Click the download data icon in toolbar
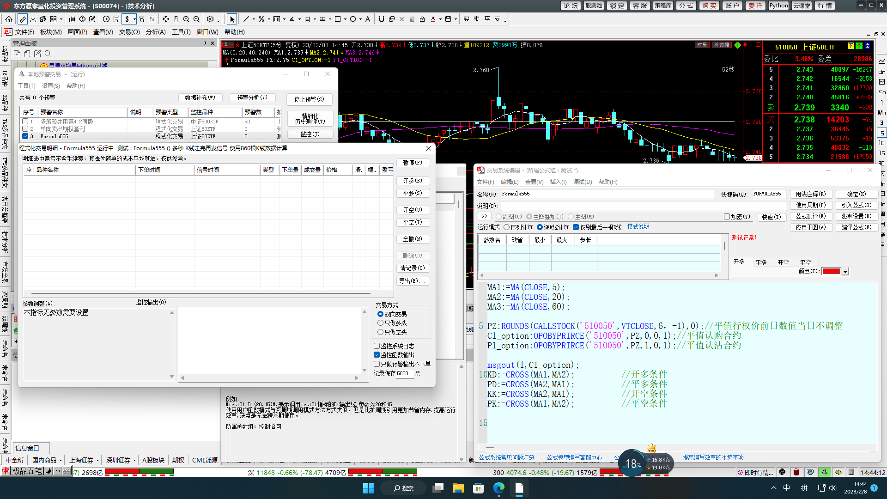 coord(33,19)
